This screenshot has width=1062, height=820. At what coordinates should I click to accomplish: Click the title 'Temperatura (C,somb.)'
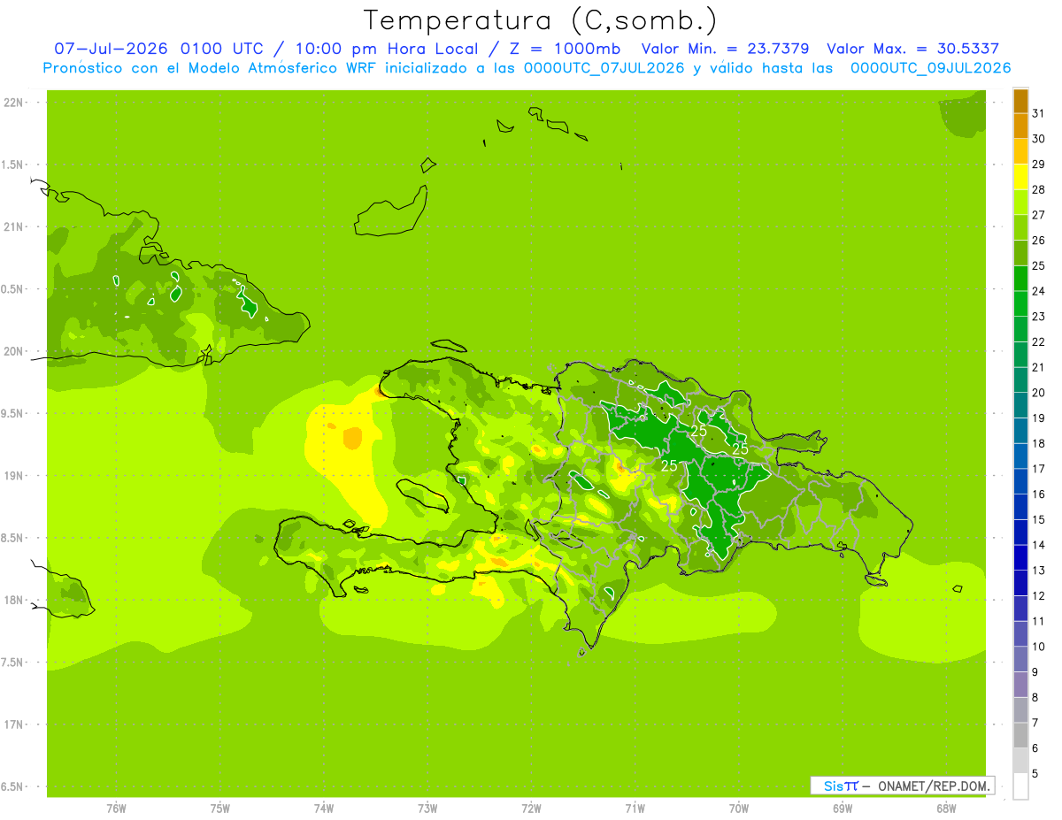point(541,20)
